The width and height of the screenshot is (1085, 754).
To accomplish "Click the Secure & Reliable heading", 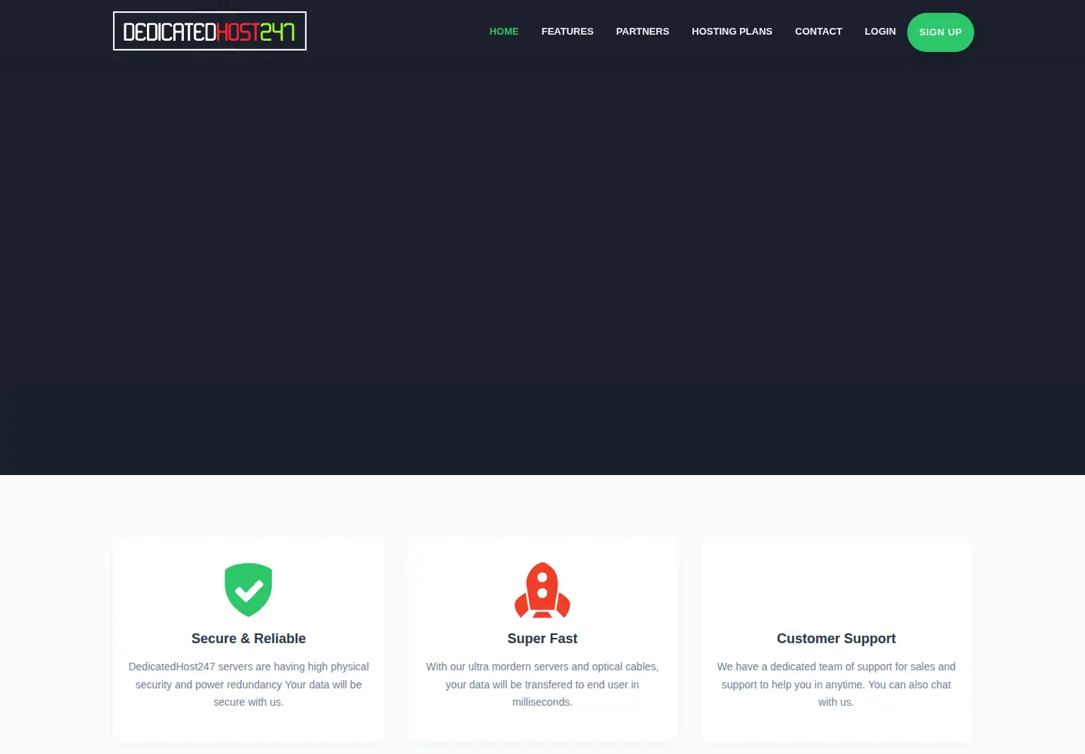I will tap(249, 639).
